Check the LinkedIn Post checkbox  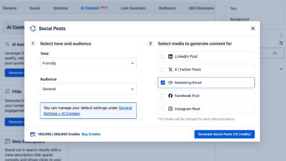click(x=163, y=56)
